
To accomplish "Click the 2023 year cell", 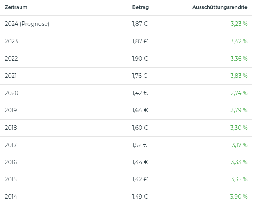I will point(11,41).
